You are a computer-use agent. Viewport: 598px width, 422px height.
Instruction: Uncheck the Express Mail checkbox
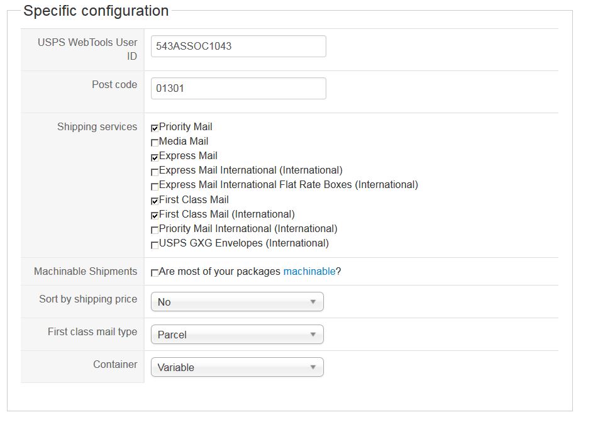click(x=155, y=157)
